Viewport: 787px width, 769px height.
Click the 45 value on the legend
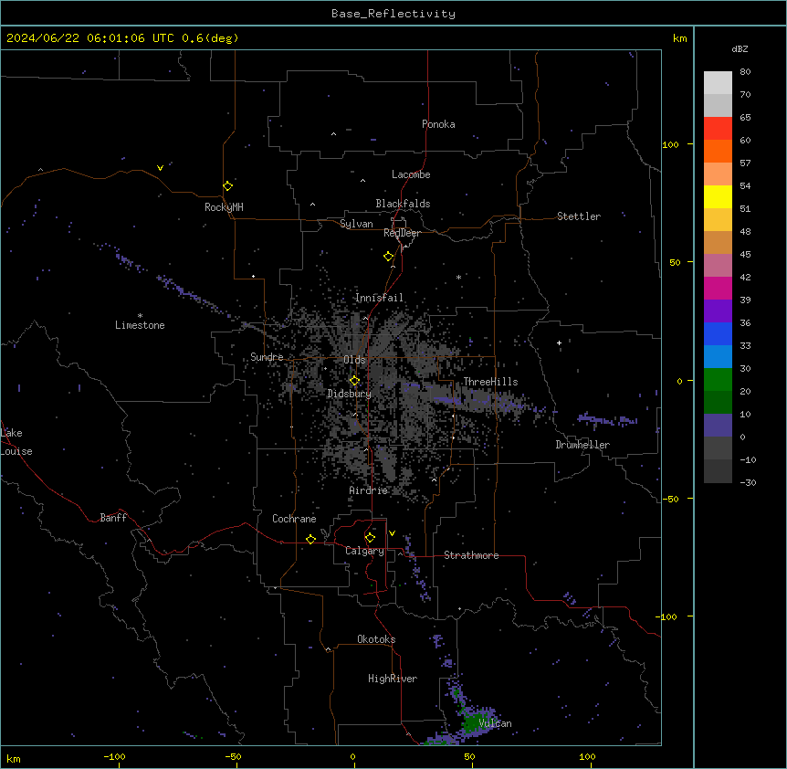click(x=745, y=255)
